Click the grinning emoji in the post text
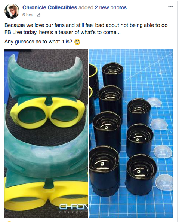 77,42
